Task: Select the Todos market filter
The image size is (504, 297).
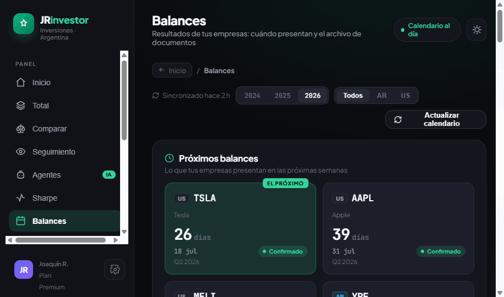Action: coord(353,96)
